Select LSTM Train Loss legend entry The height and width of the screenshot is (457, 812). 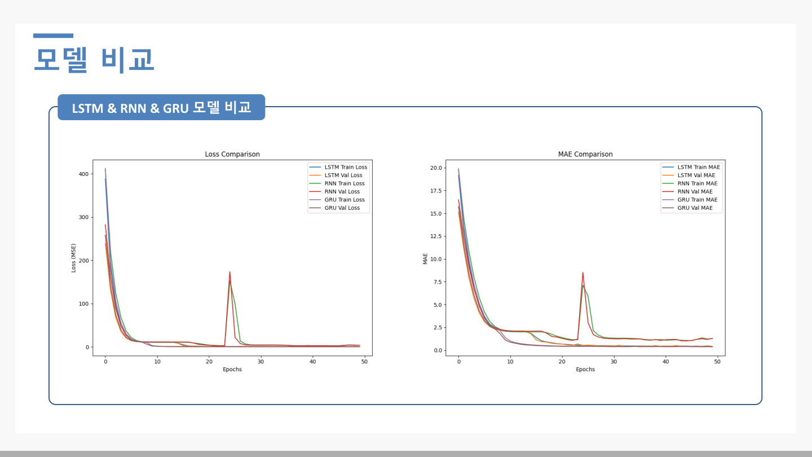click(338, 167)
